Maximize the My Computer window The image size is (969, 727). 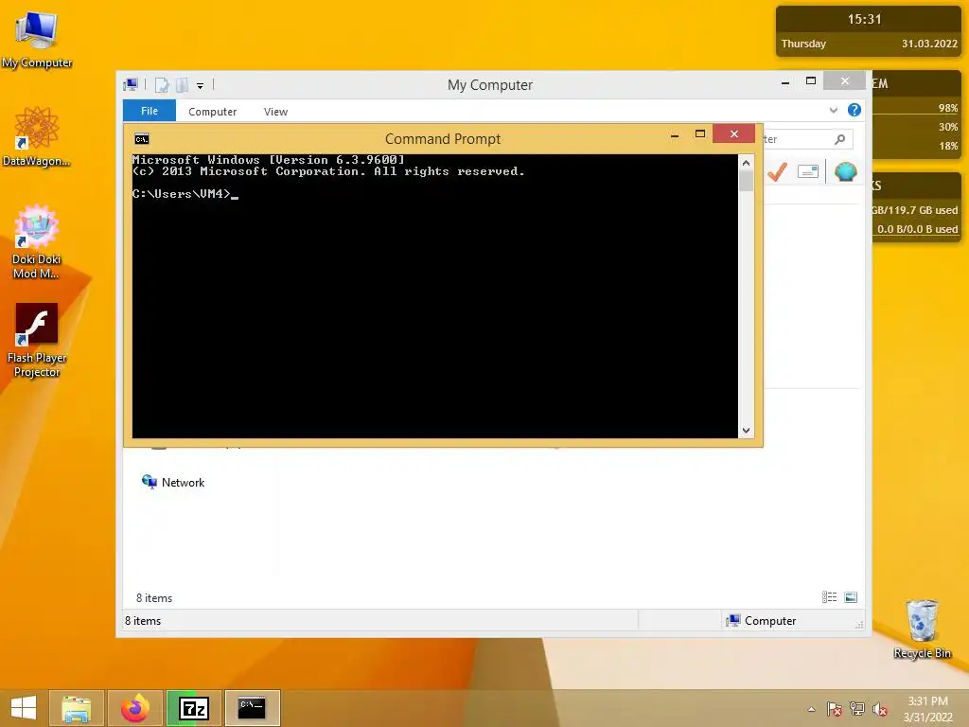(x=811, y=81)
